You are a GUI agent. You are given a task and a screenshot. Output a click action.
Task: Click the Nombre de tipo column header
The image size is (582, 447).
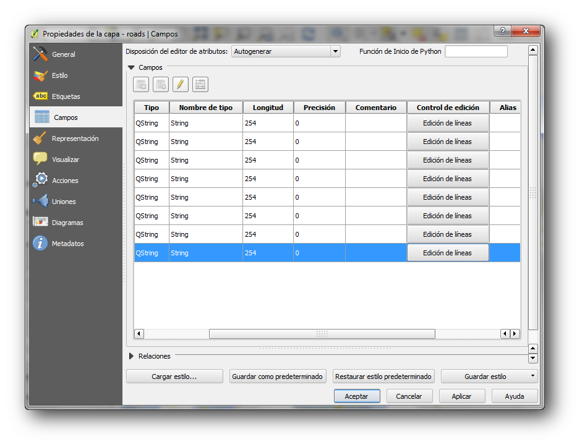coord(205,108)
